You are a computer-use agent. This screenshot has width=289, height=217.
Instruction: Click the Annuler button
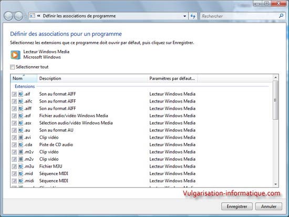(x=269, y=206)
